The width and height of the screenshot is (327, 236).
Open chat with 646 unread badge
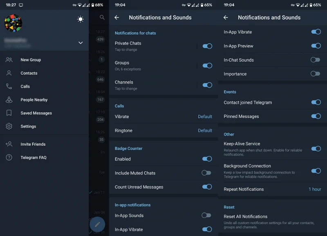tap(100, 79)
